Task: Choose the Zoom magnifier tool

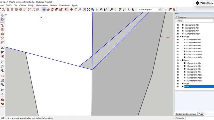Action: pos(80,10)
